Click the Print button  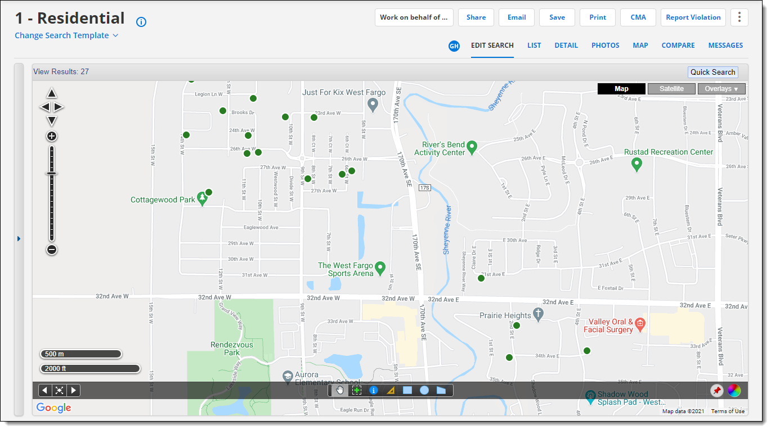pyautogui.click(x=598, y=17)
